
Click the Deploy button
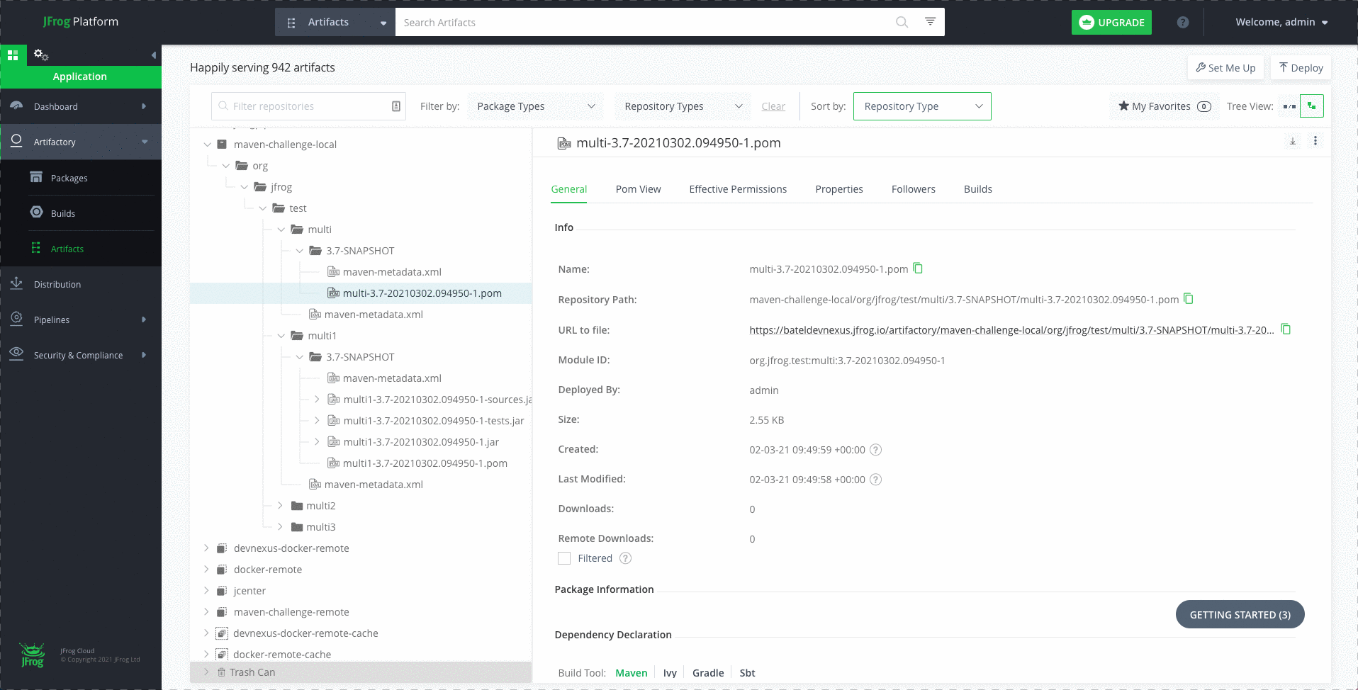click(x=1301, y=68)
